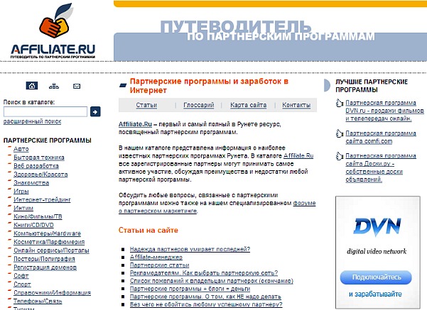Open the Интим category
Image resolution: width=427 pixels, height=310 pixels.
pyautogui.click(x=23, y=208)
